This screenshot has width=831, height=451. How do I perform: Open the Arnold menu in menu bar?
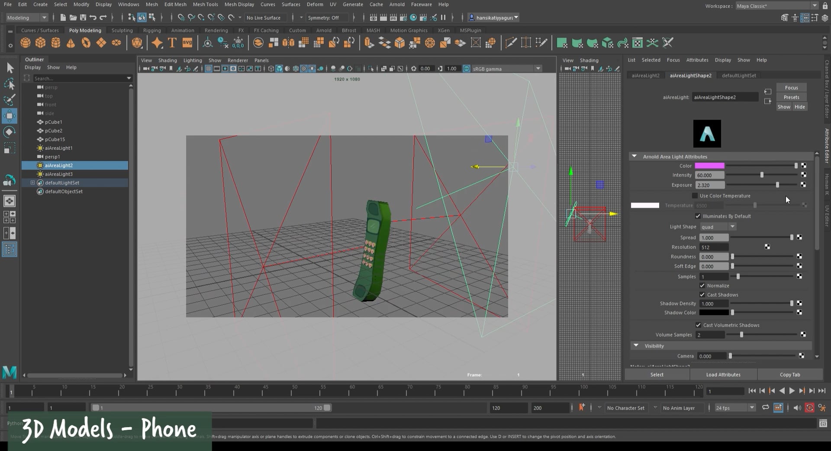tap(396, 4)
